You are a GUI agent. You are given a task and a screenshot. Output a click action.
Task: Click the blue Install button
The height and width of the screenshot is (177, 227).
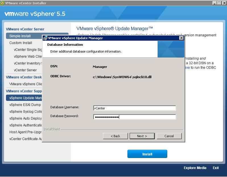[147, 154]
